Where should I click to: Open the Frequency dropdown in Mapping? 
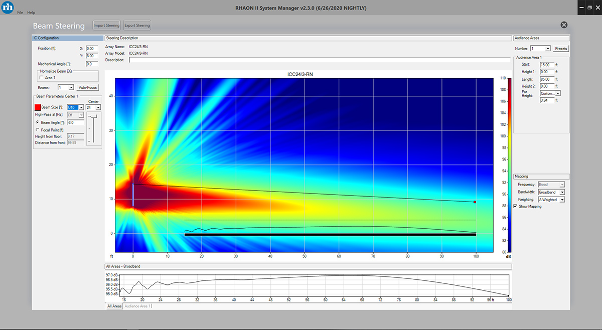point(551,185)
